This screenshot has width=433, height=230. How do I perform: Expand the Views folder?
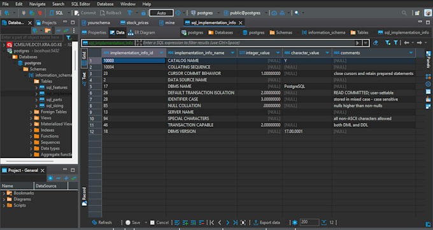click(31, 118)
